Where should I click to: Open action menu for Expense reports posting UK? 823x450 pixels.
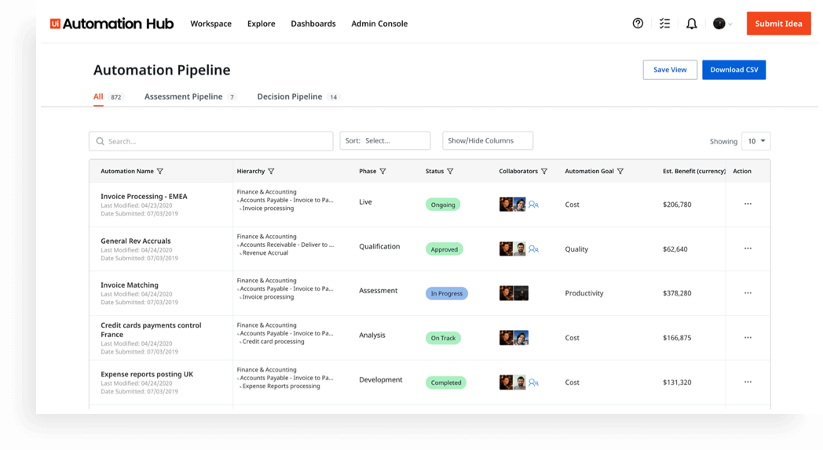pyautogui.click(x=748, y=382)
